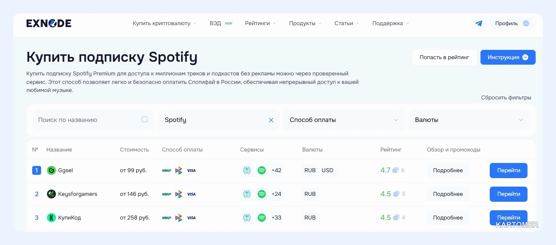Clear the Spotify filter with X

click(x=271, y=120)
